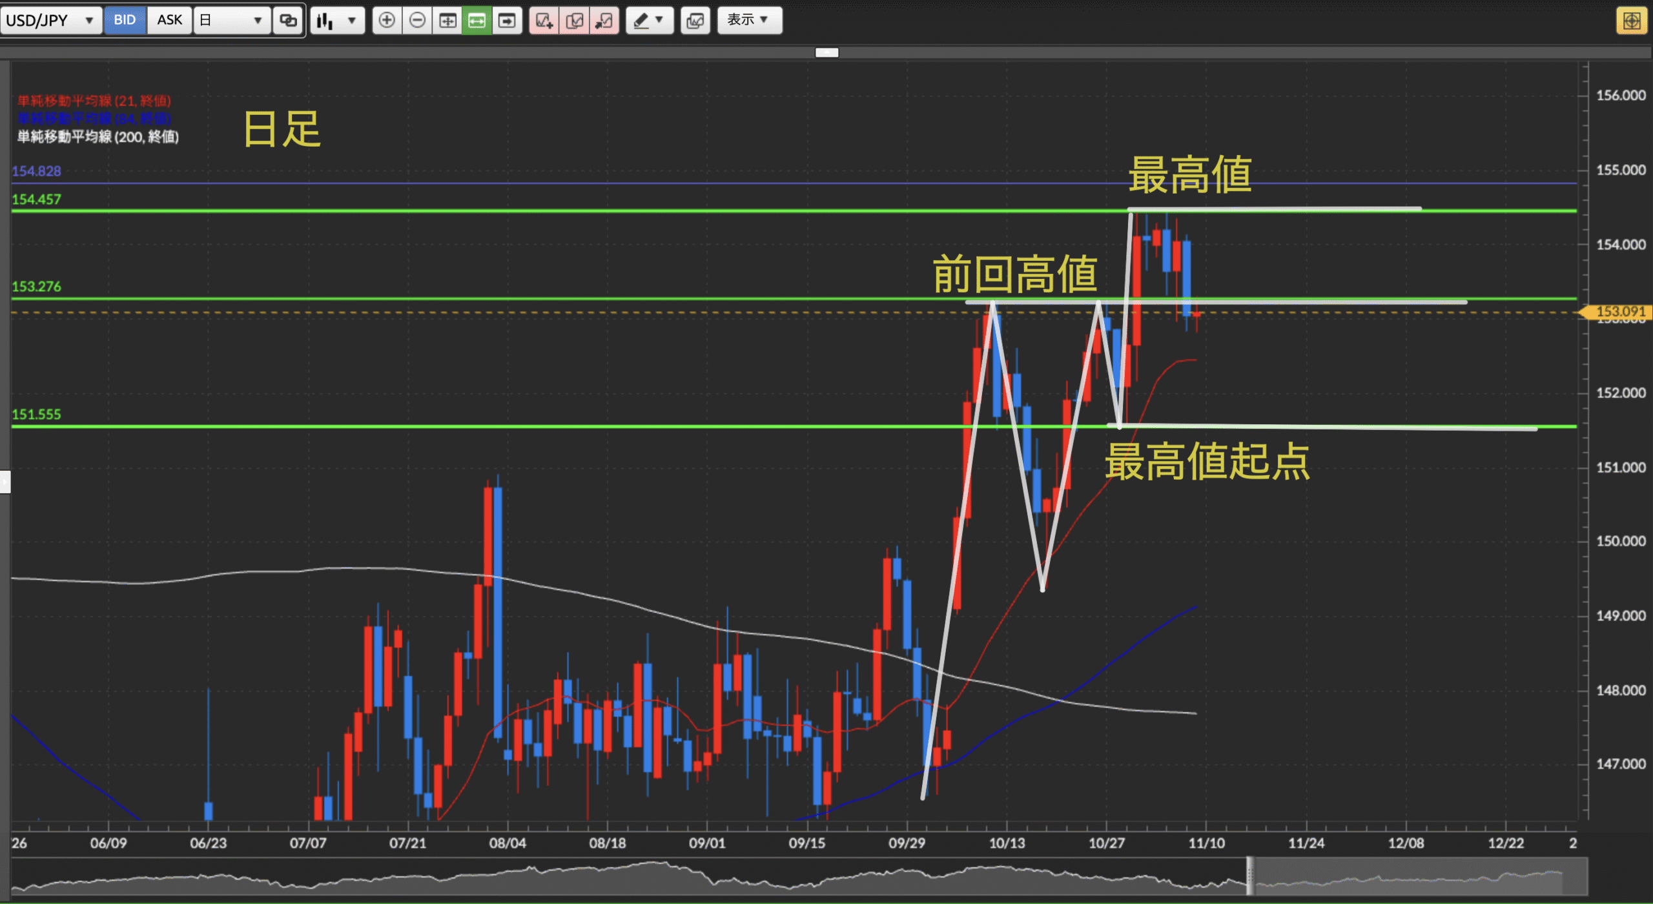Zoom in with the plus icon
The height and width of the screenshot is (904, 1653).
[387, 20]
